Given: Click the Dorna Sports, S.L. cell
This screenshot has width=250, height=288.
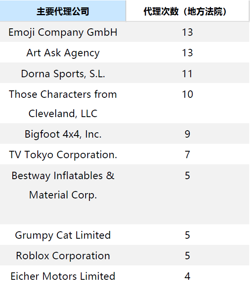Looking at the screenshot, I should click(x=63, y=74).
